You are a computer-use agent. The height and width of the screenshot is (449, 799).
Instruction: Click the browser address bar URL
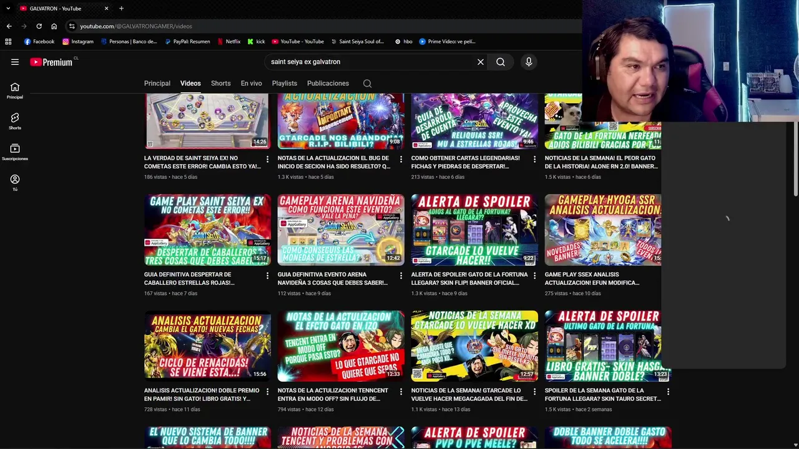tap(136, 26)
